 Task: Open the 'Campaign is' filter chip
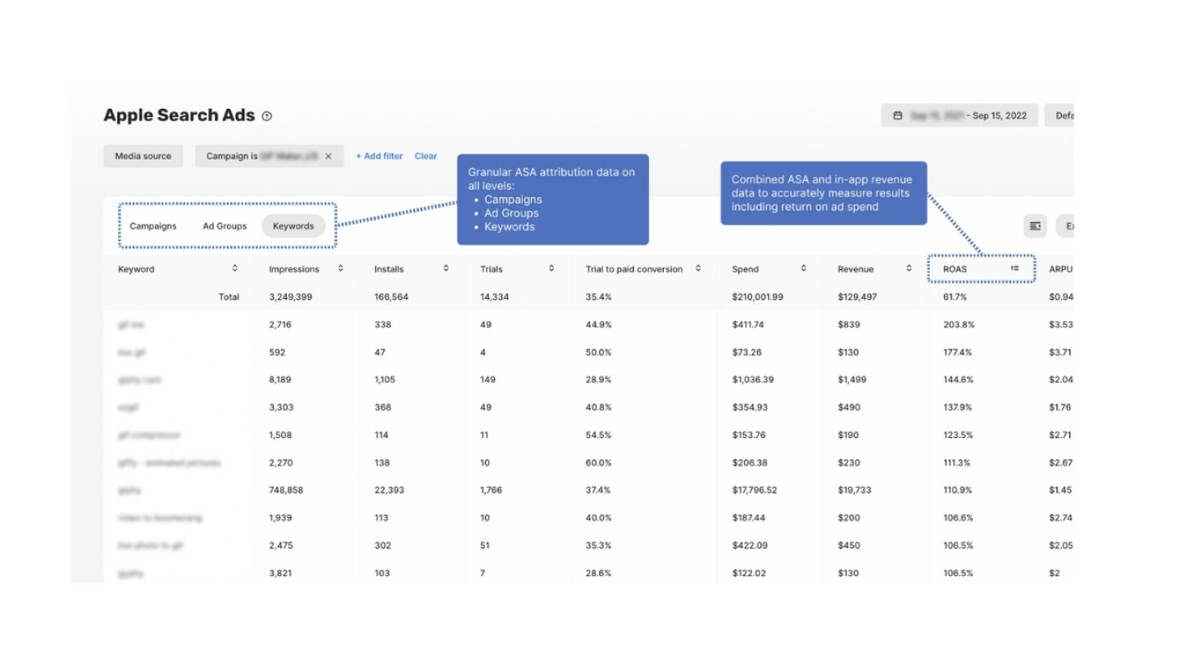point(270,156)
